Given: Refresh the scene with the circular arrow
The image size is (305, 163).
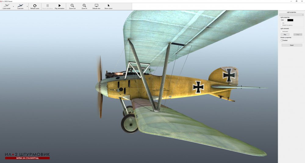Looking at the screenshot, I should pos(35,5).
